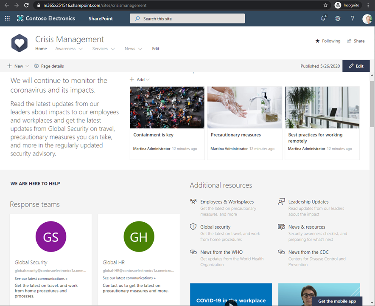Expand the Services navigation dropdown
Viewport: 375px width, 306px height.
(104, 49)
